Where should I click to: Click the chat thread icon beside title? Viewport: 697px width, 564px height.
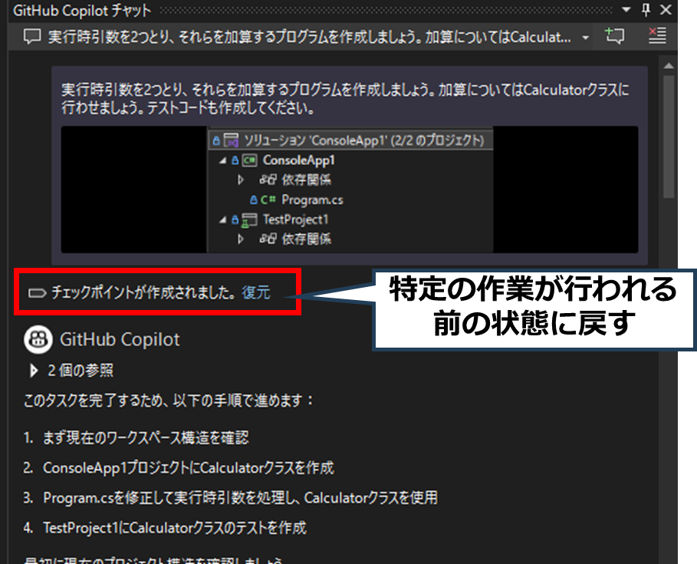pos(31,37)
